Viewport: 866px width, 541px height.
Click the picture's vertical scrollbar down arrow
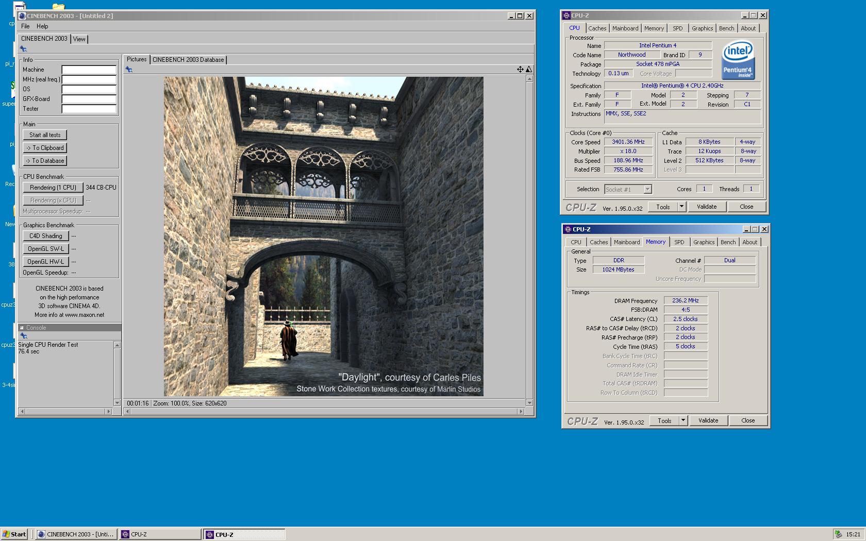529,402
